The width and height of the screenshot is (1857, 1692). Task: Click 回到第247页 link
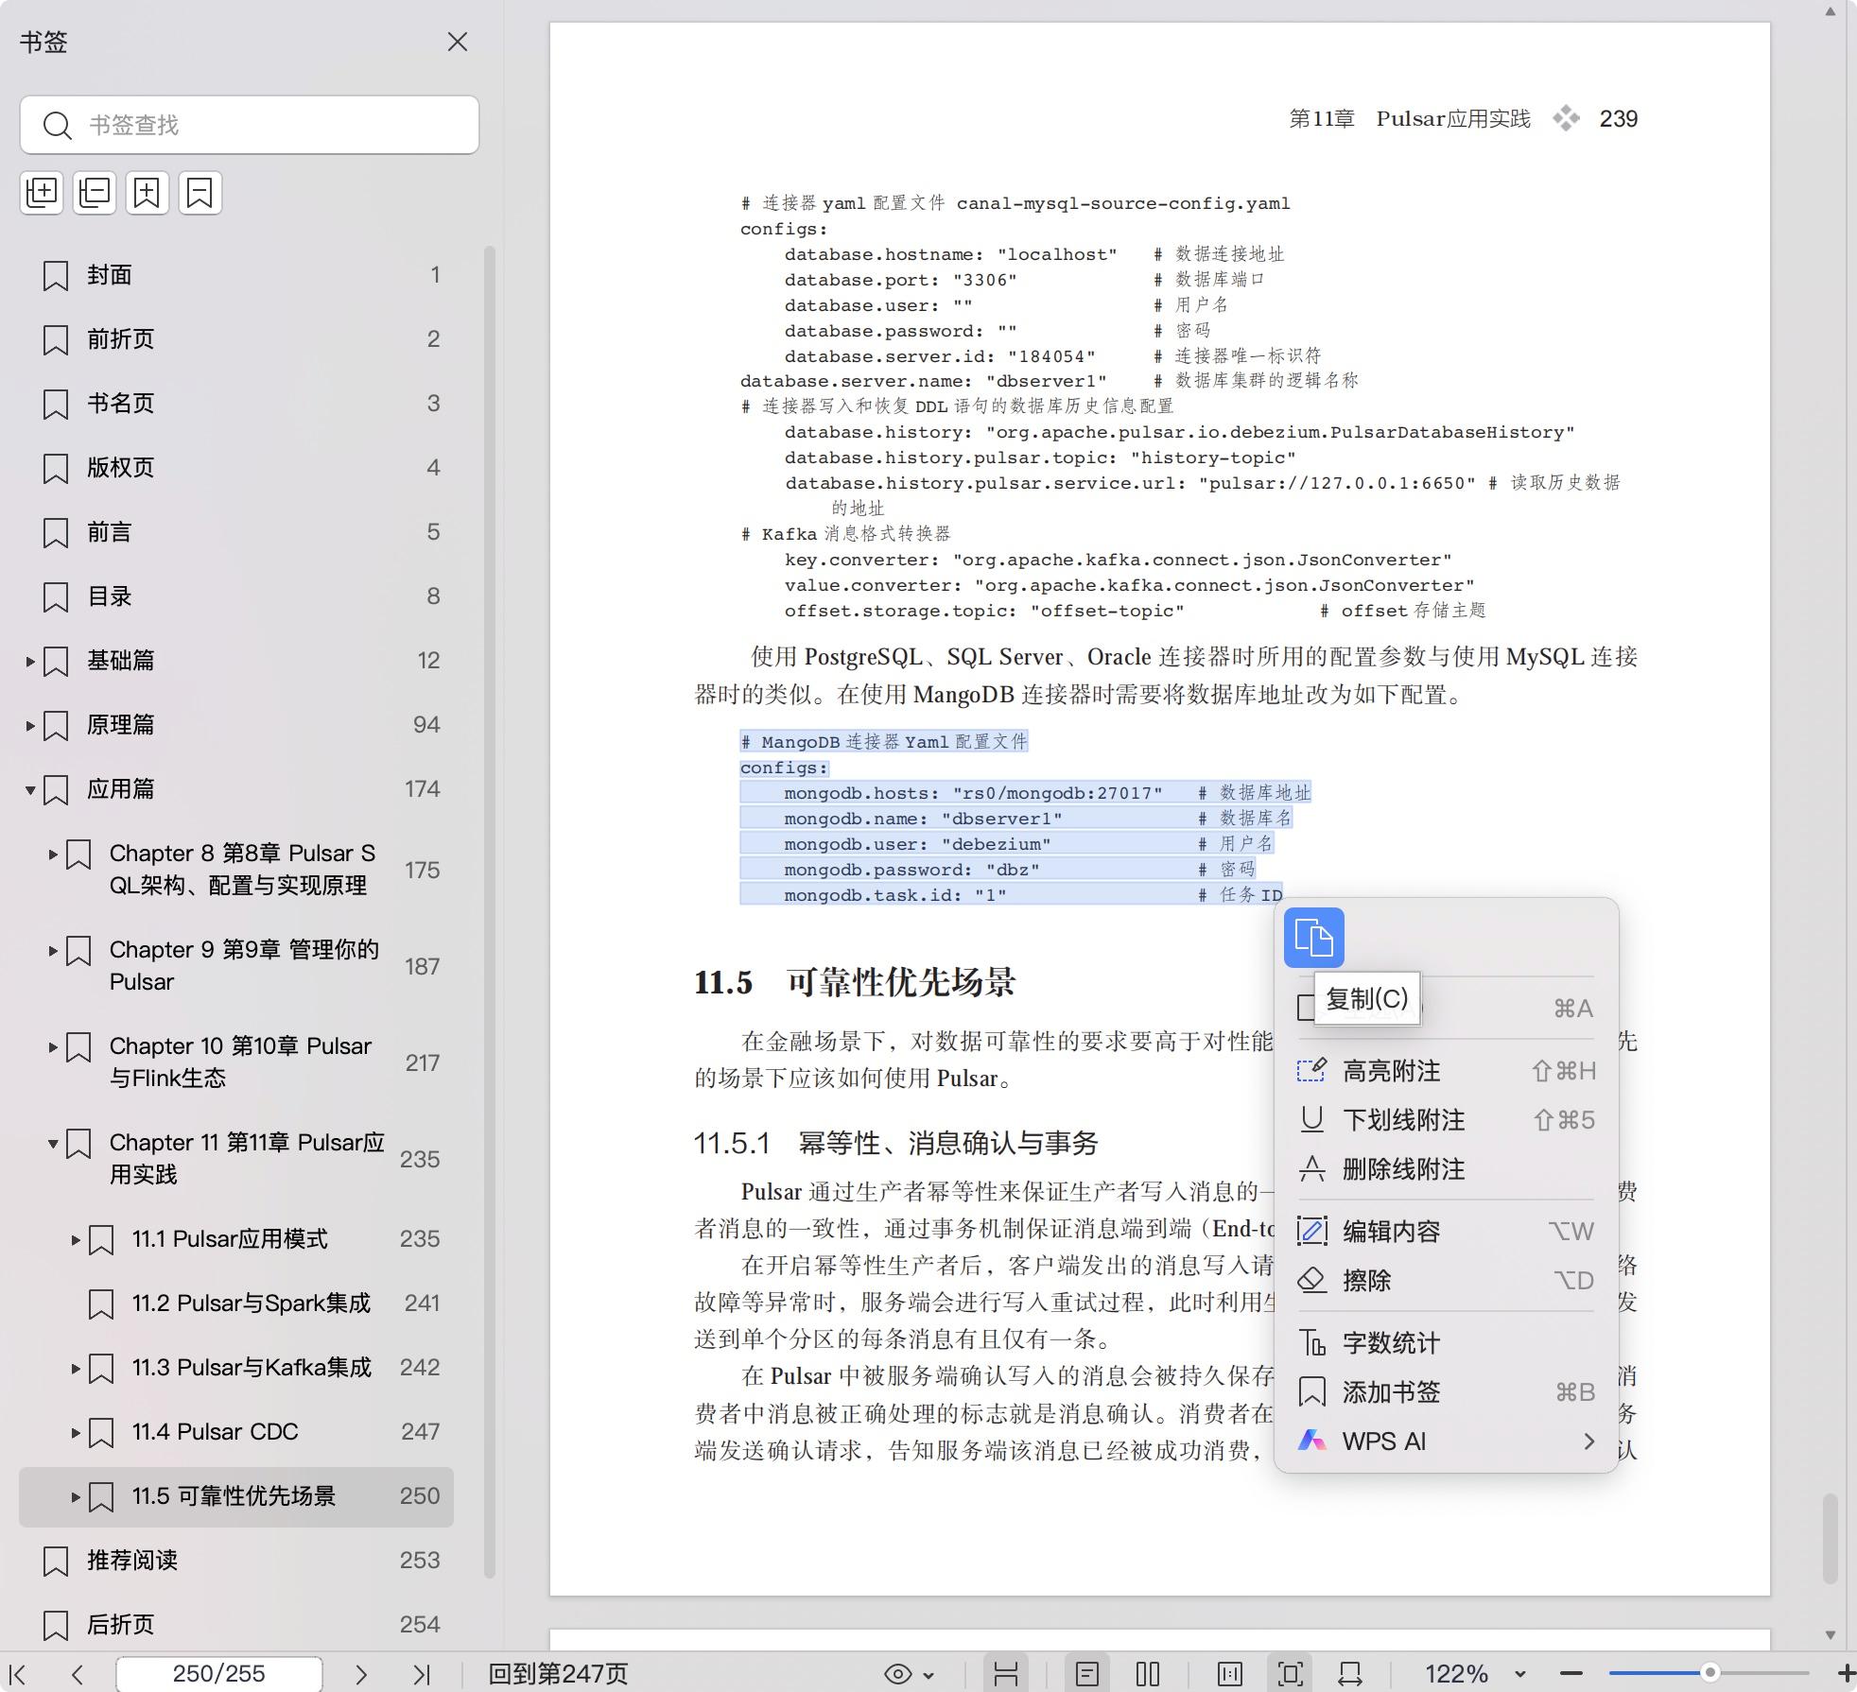(x=558, y=1674)
